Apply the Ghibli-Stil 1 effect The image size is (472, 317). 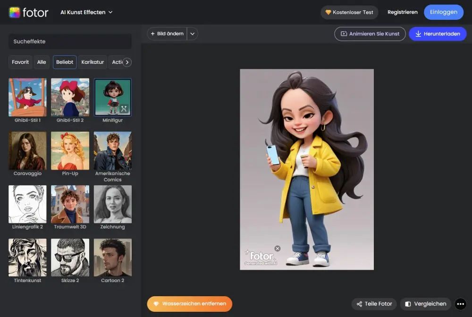(x=27, y=97)
